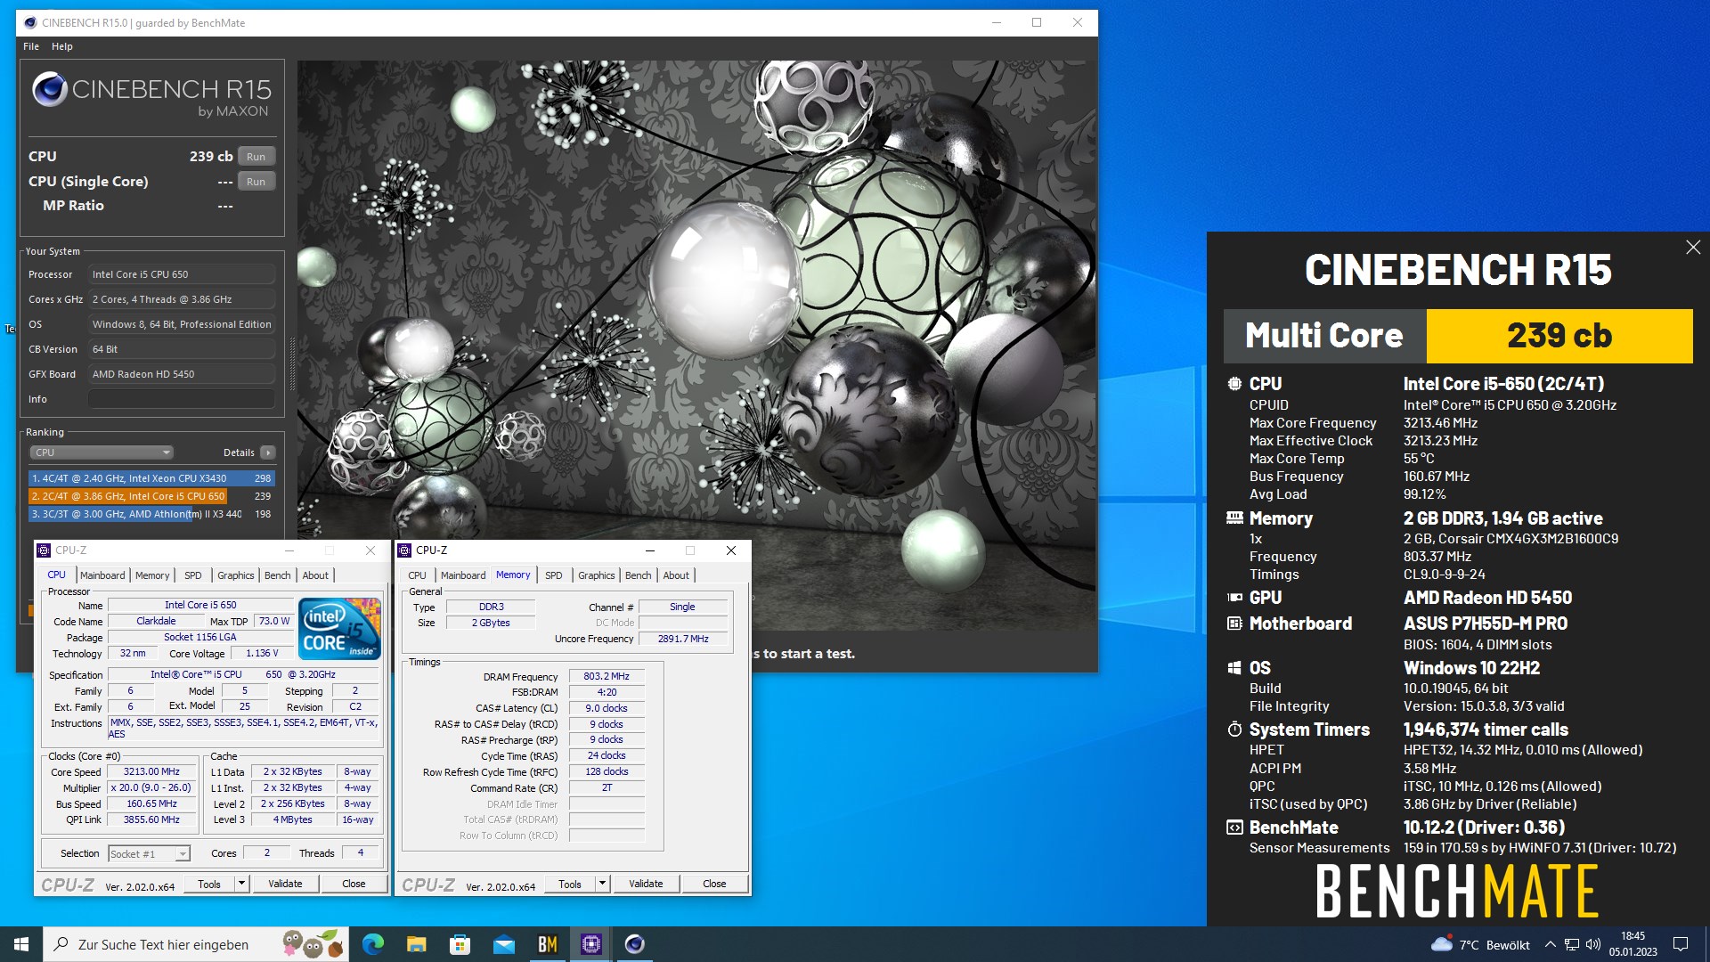Image resolution: width=1710 pixels, height=962 pixels.
Task: Open network status tray icon
Action: click(1572, 945)
